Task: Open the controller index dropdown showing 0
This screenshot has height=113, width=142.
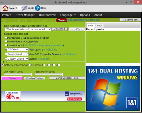Action: click(x=18, y=8)
